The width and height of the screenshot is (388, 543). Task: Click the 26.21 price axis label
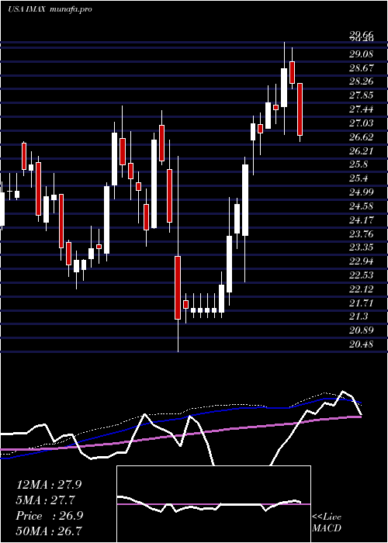click(362, 151)
